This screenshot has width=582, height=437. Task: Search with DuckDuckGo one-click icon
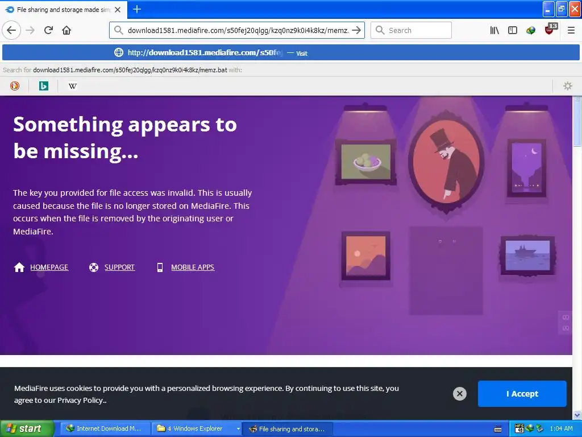15,86
